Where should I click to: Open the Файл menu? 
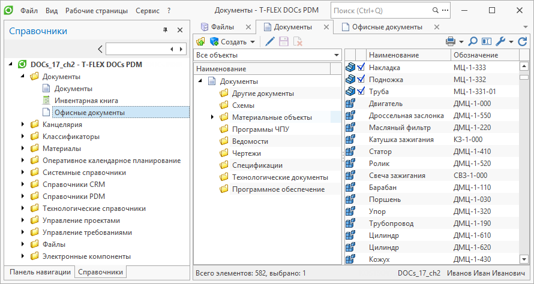pyautogui.click(x=29, y=11)
